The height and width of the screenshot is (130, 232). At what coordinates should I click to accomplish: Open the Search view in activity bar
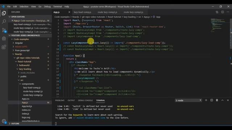(x=4, y=22)
